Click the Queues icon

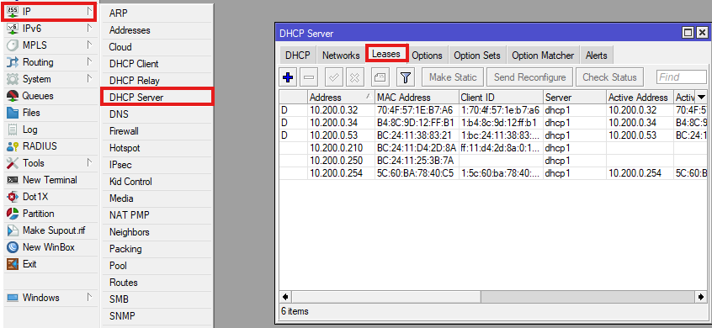point(13,96)
